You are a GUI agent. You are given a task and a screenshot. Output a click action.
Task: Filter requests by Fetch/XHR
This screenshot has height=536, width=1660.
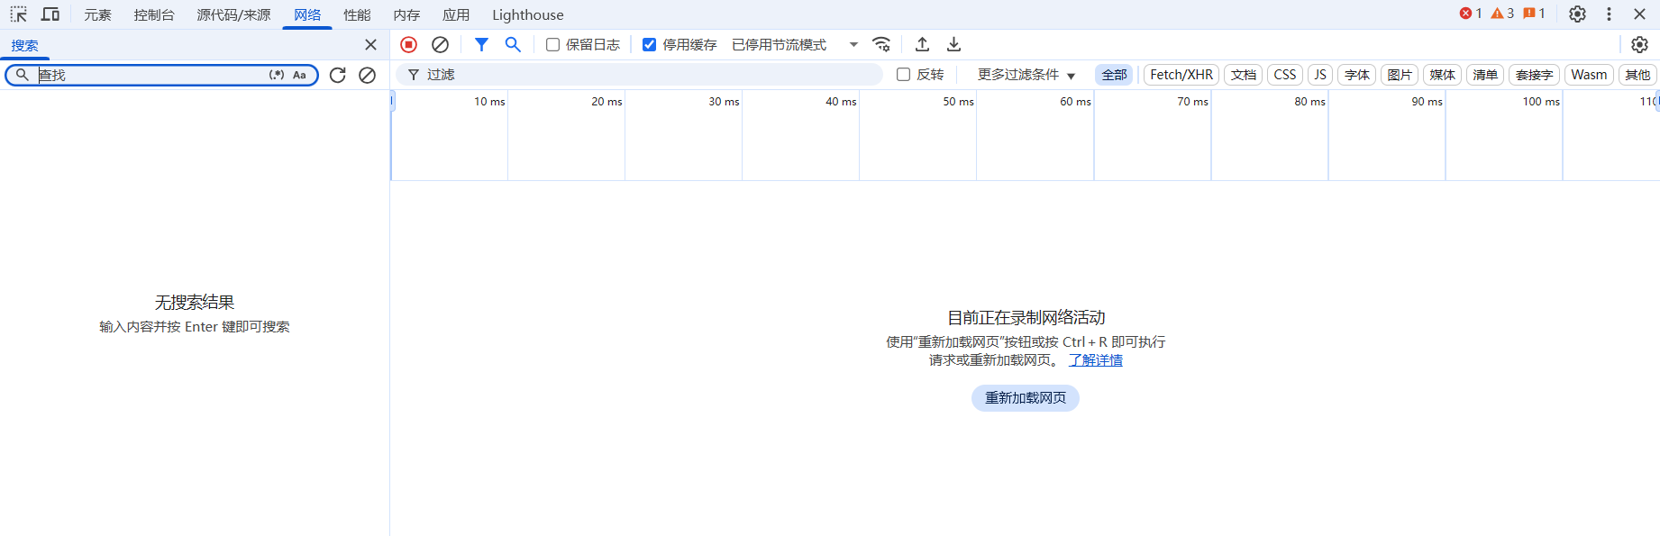click(x=1181, y=75)
